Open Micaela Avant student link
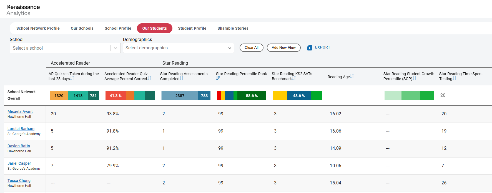This screenshot has height=193, width=492. pyautogui.click(x=20, y=111)
